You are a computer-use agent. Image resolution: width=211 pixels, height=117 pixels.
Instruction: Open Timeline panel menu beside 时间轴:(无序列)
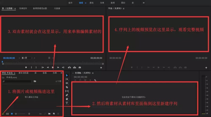pyautogui.click(x=93, y=73)
